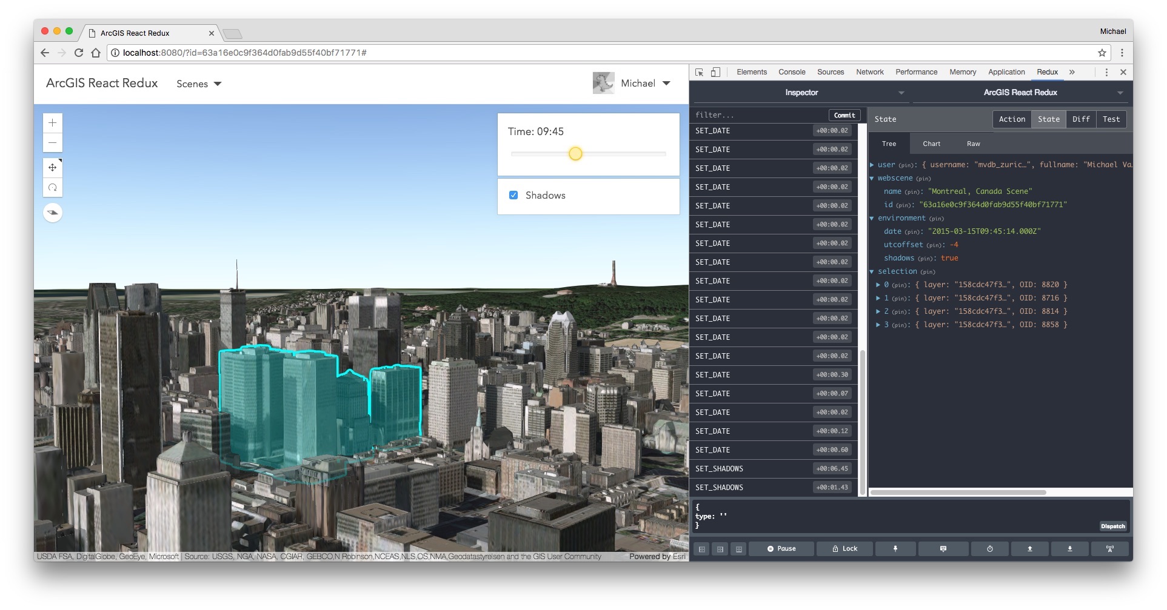Switch to the Elements DevTools tab

click(752, 72)
